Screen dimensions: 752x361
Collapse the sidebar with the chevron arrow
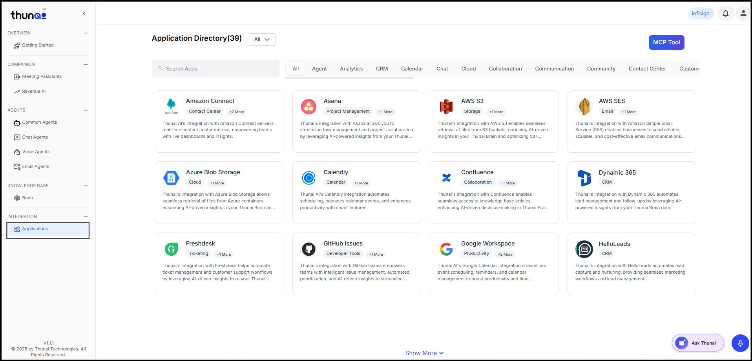(x=84, y=14)
